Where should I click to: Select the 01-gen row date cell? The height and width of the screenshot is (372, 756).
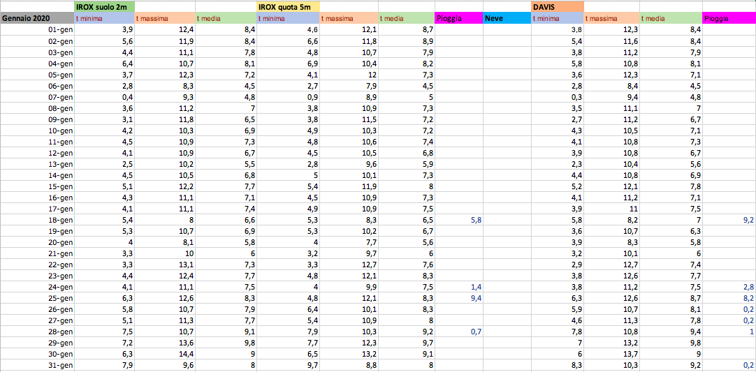tap(37, 30)
